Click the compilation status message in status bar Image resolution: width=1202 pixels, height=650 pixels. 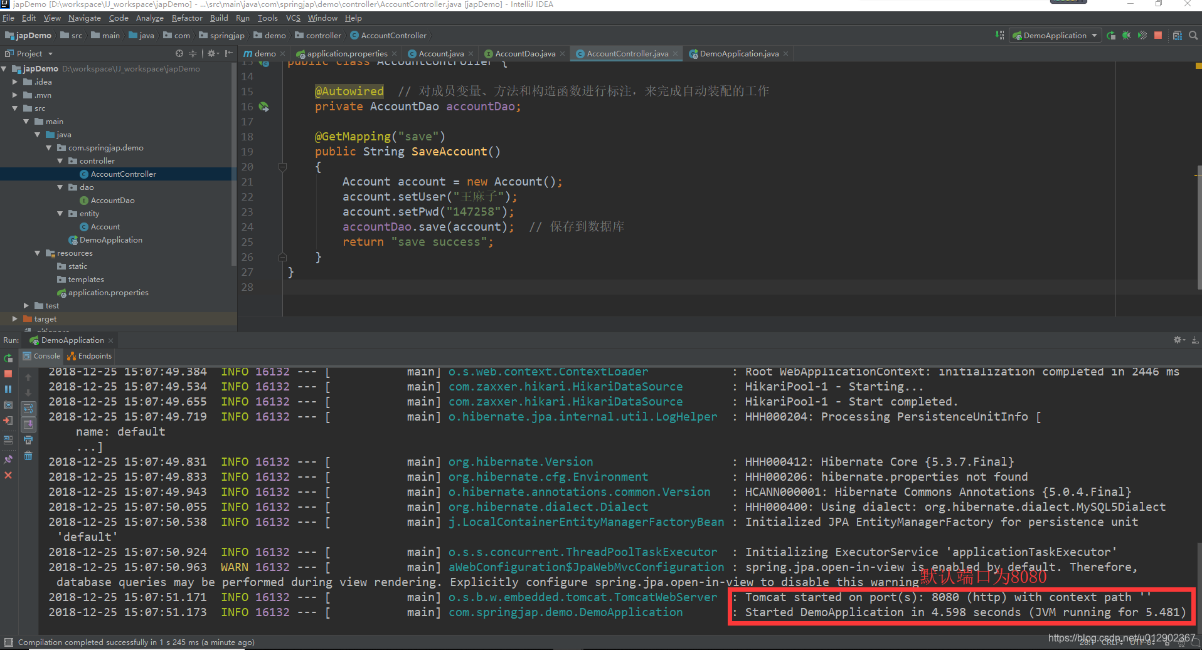[136, 642]
